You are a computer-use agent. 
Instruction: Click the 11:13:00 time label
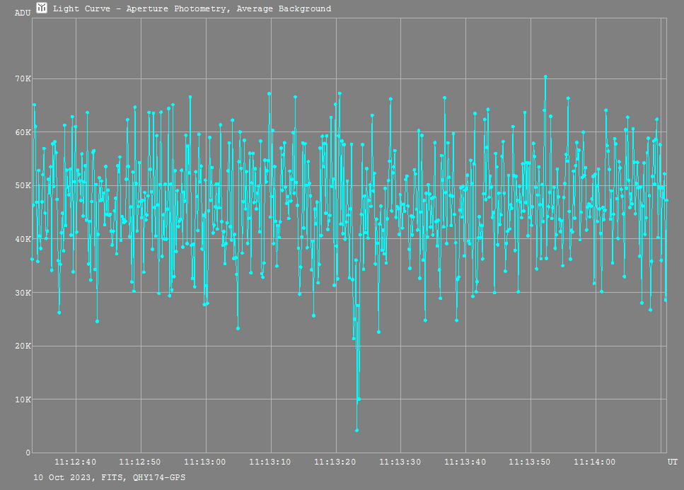205,462
